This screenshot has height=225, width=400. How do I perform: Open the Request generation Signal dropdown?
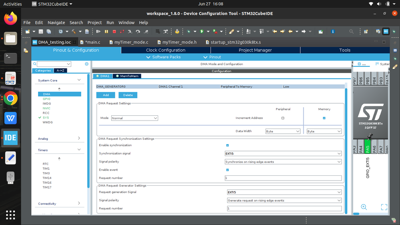(284, 192)
